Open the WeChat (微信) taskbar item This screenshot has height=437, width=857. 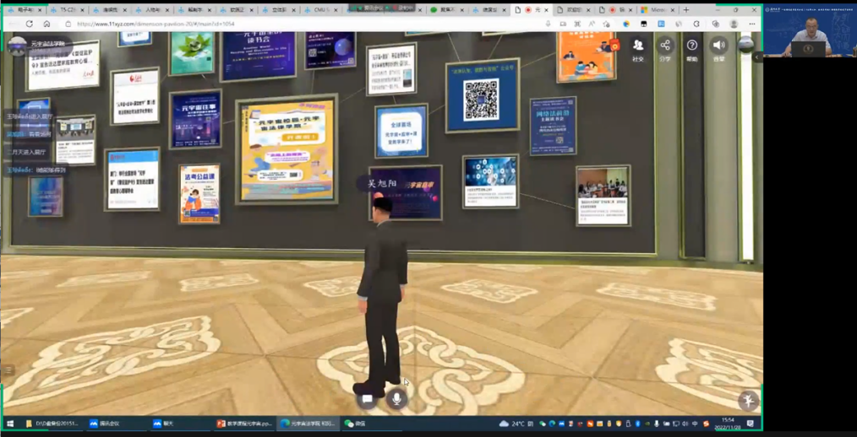[355, 424]
